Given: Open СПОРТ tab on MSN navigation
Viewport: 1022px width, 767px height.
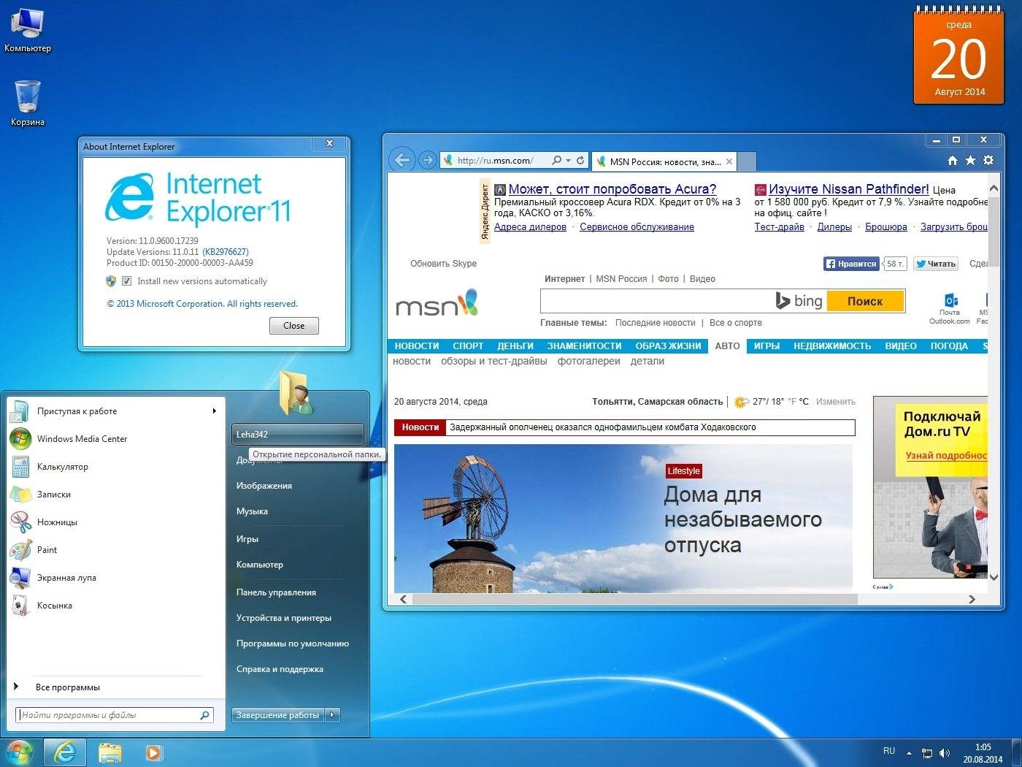Looking at the screenshot, I should [x=468, y=346].
